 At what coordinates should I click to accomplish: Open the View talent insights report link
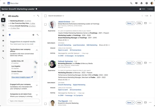(22, 77)
